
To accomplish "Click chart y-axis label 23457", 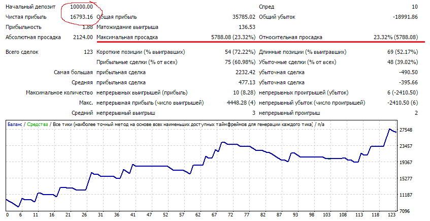I will pos(406,146).
